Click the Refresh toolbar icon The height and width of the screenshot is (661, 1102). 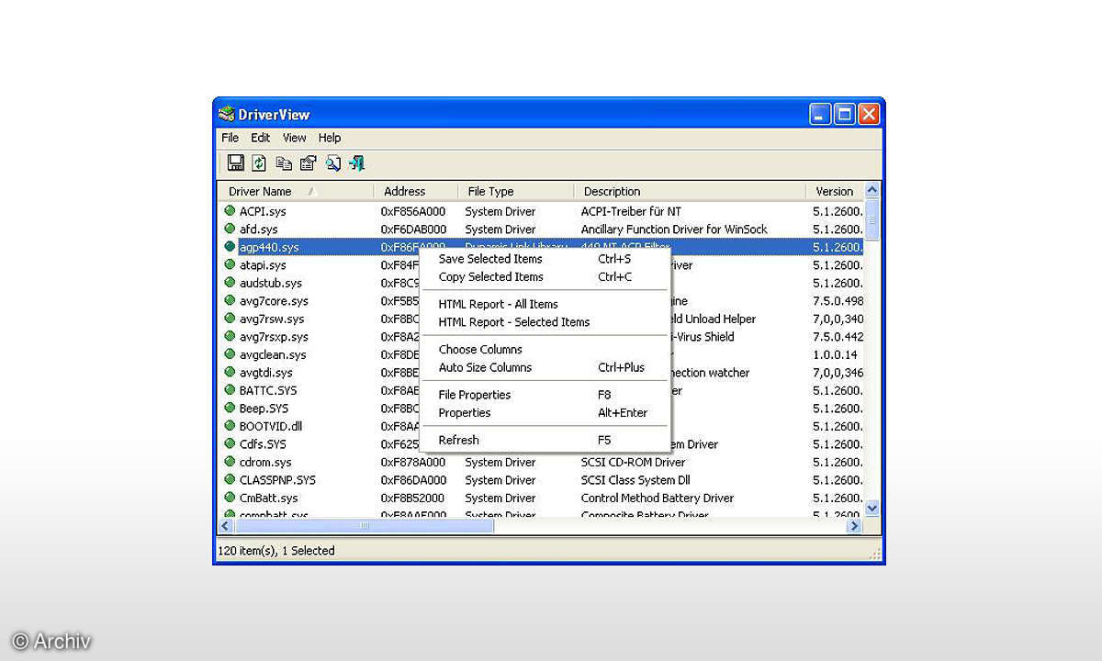pyautogui.click(x=260, y=162)
